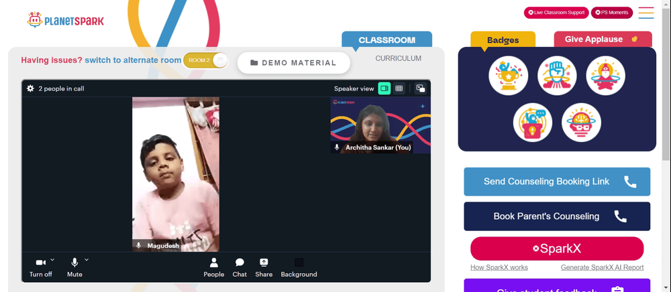Viewport: 671px width, 292px height.
Task: Award the lightbulb speech bubble badge
Action: [x=533, y=123]
